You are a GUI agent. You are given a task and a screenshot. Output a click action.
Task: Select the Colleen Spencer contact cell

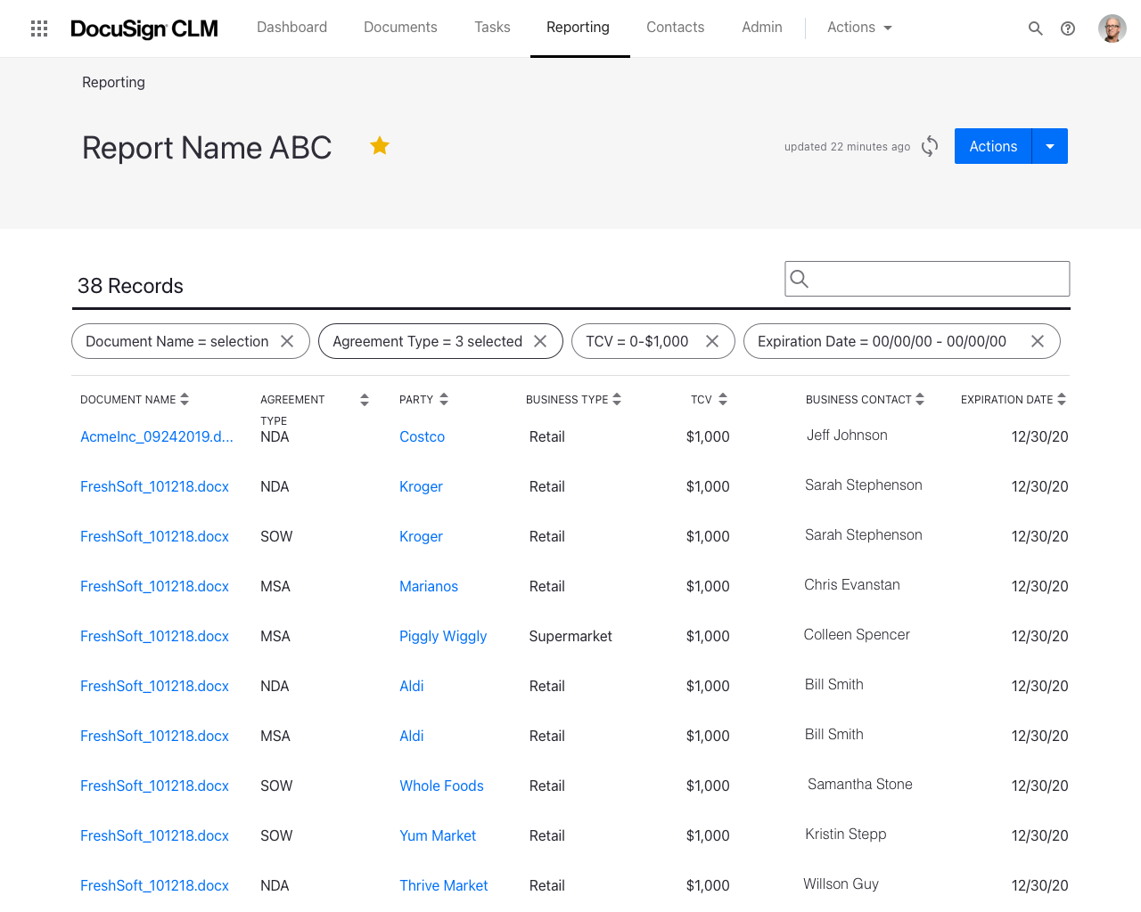(857, 634)
